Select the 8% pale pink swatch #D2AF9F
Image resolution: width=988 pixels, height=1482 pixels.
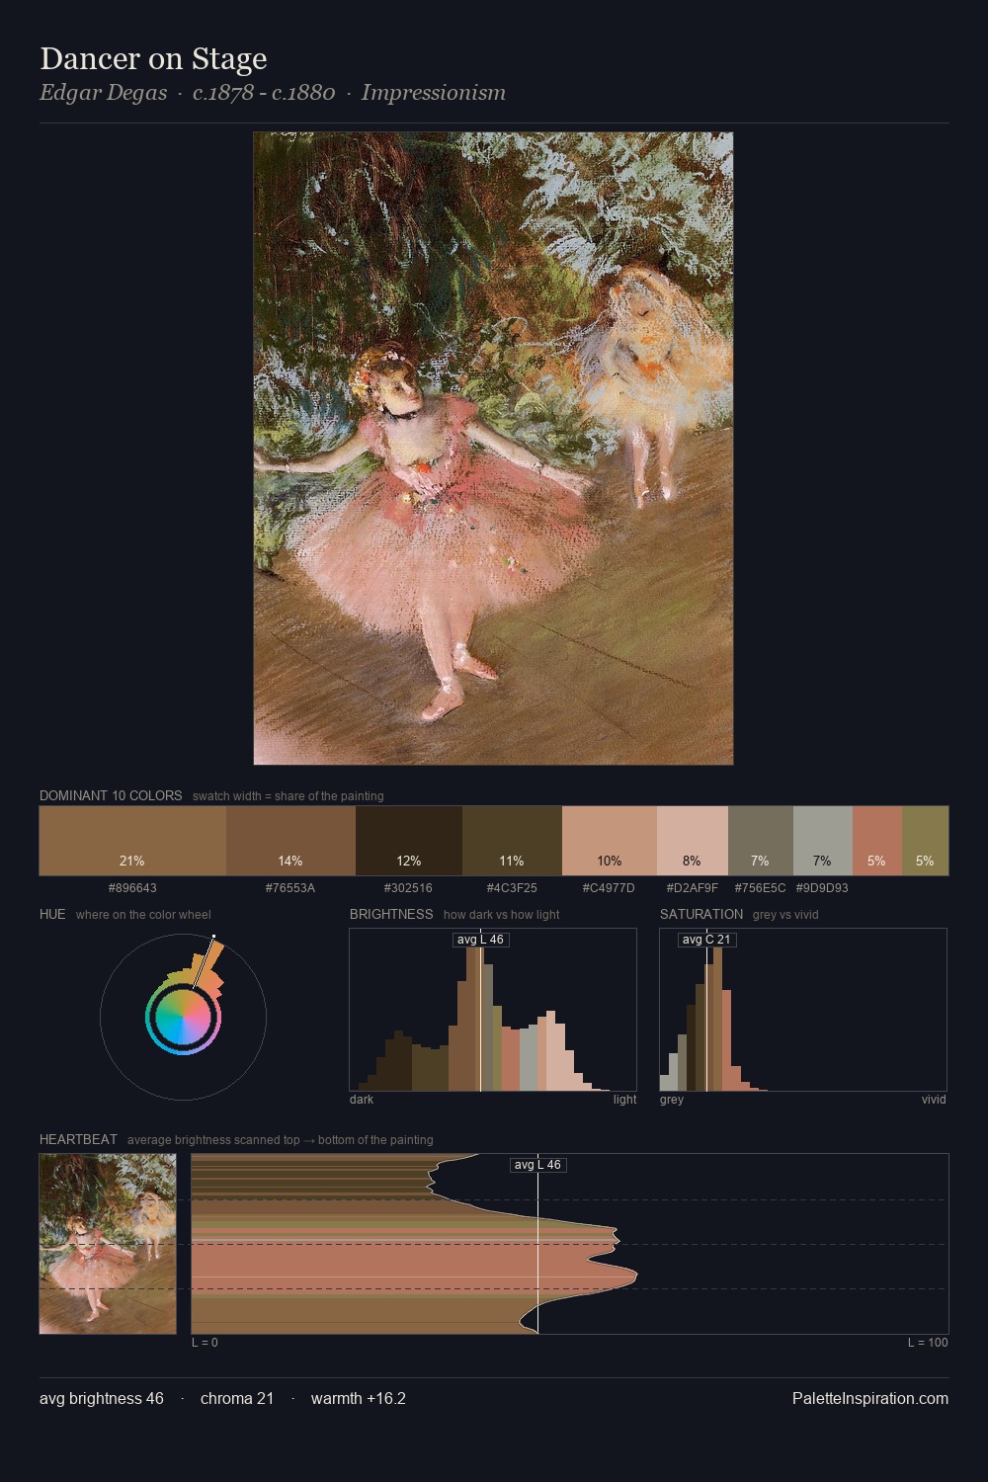pyautogui.click(x=693, y=841)
